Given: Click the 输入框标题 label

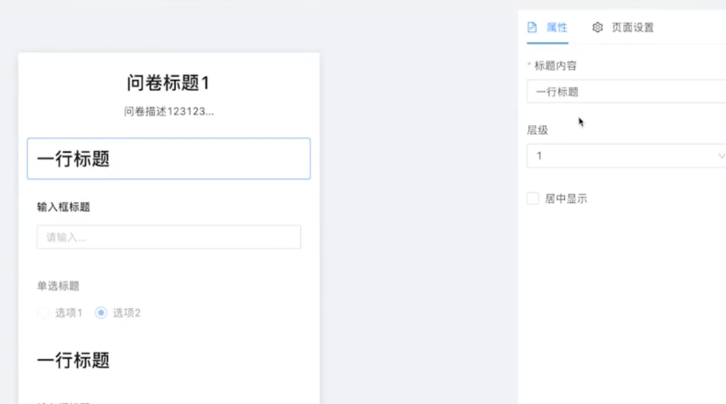Looking at the screenshot, I should click(63, 207).
